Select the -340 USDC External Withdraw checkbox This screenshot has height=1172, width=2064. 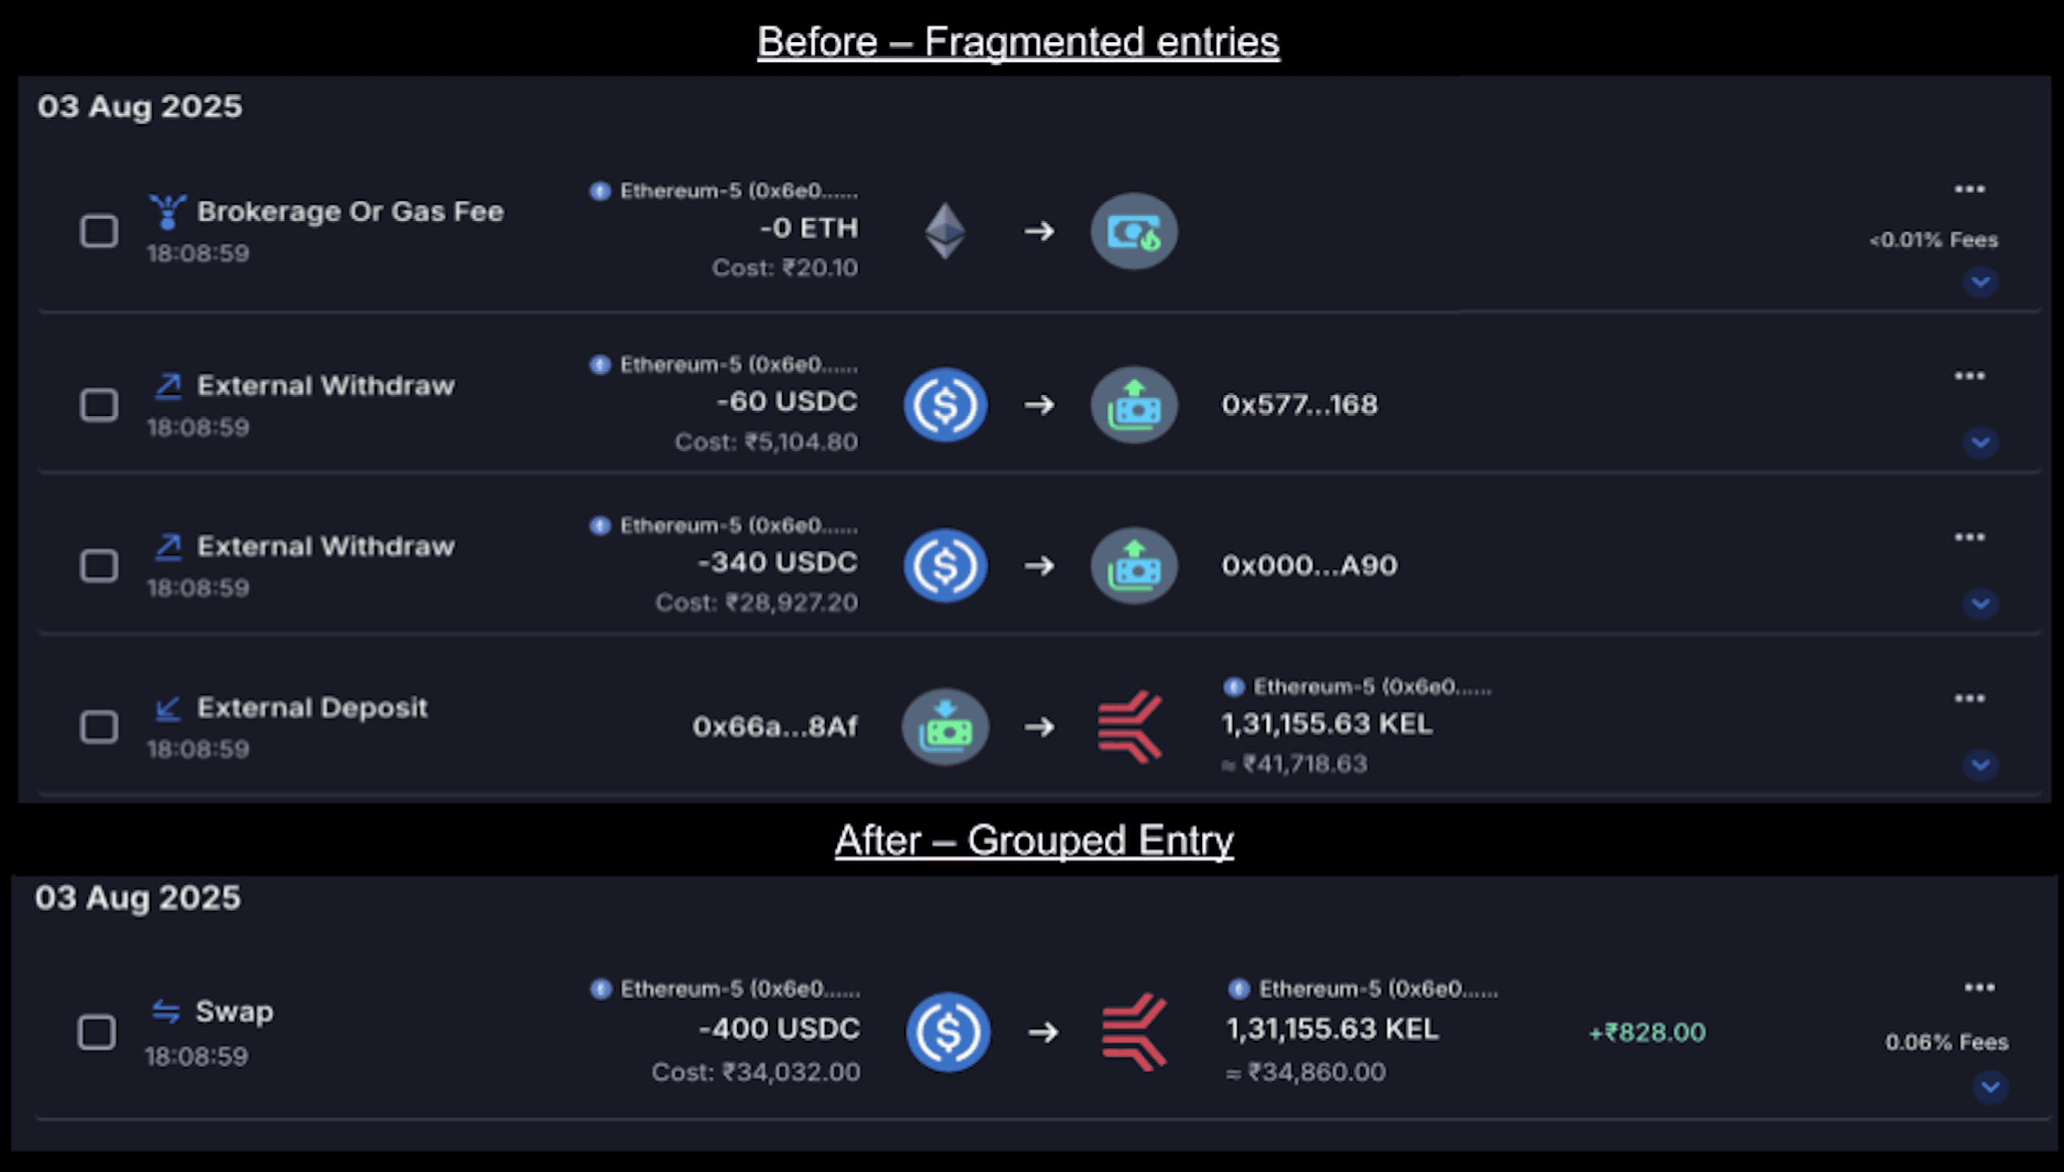pyautogui.click(x=99, y=566)
